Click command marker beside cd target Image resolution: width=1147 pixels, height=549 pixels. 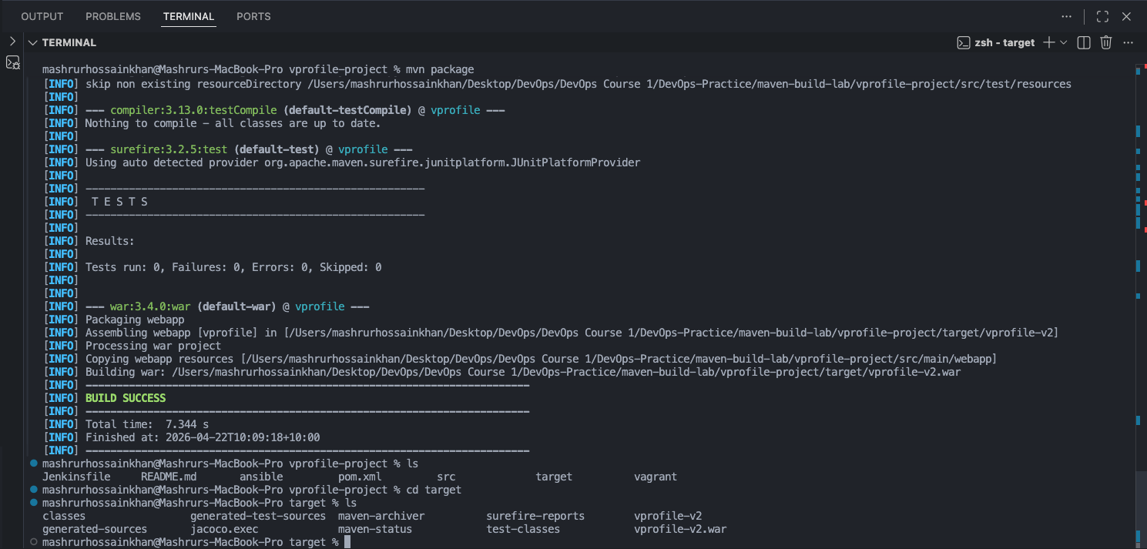pos(33,490)
